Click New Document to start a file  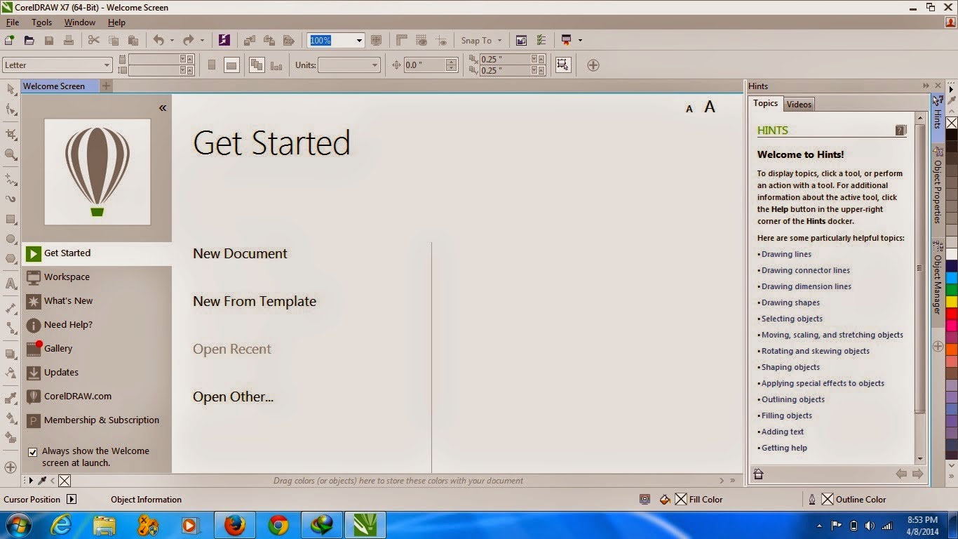240,253
